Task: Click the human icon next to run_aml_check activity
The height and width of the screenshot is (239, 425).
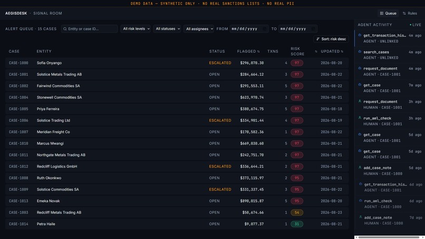Action: [x=360, y=118]
